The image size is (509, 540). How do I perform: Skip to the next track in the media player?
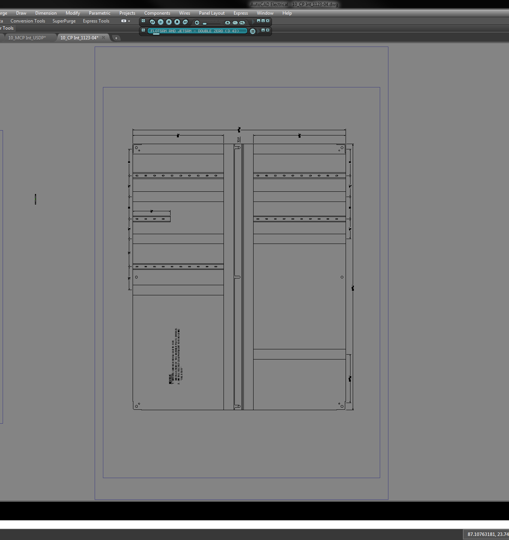pyautogui.click(x=185, y=22)
